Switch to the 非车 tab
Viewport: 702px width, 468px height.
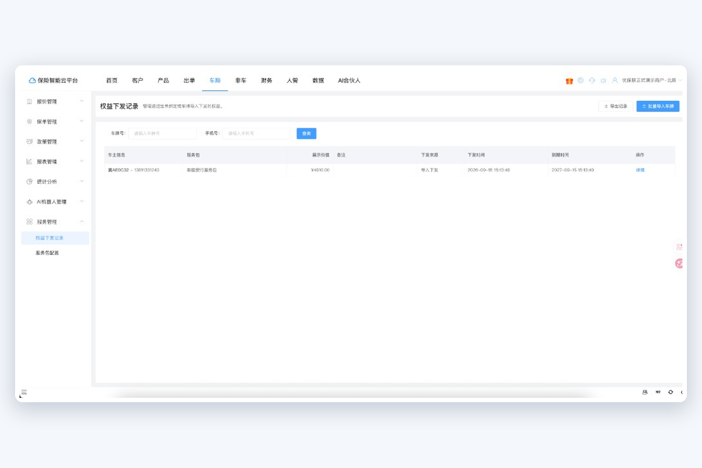point(241,80)
